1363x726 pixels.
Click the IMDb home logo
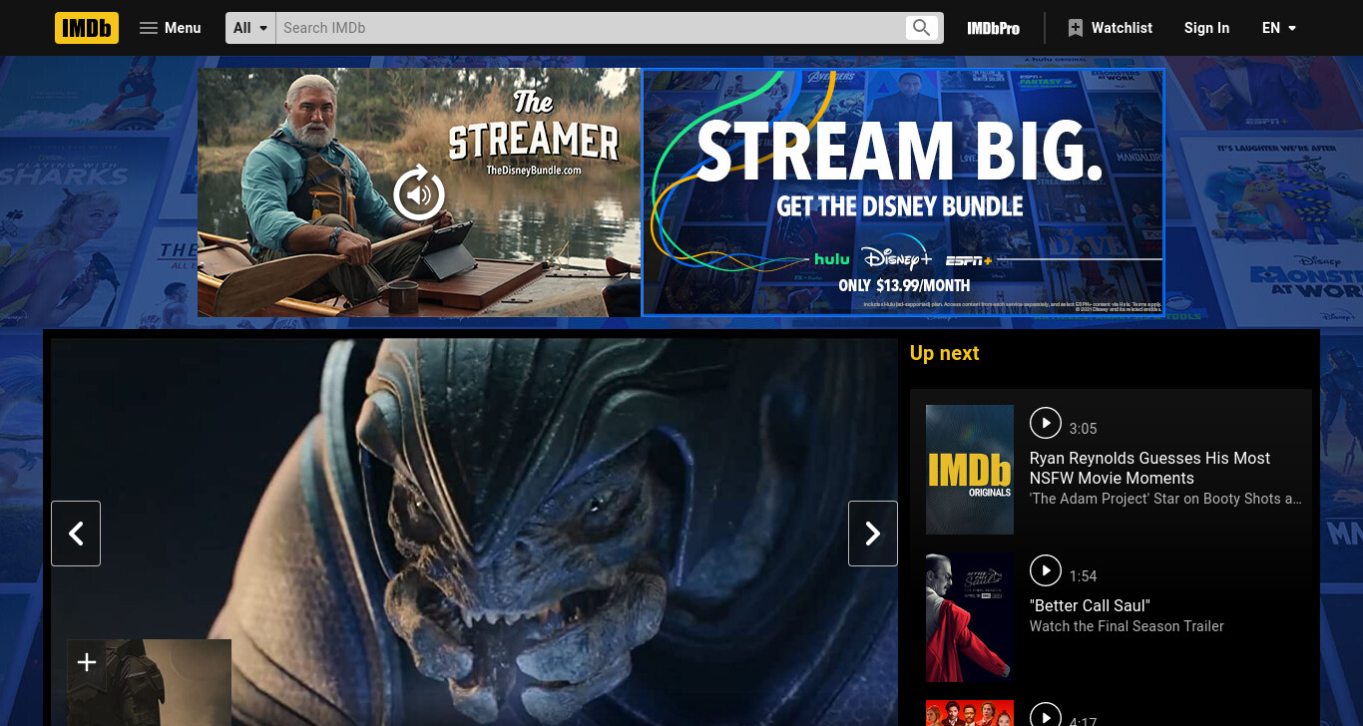pyautogui.click(x=87, y=28)
